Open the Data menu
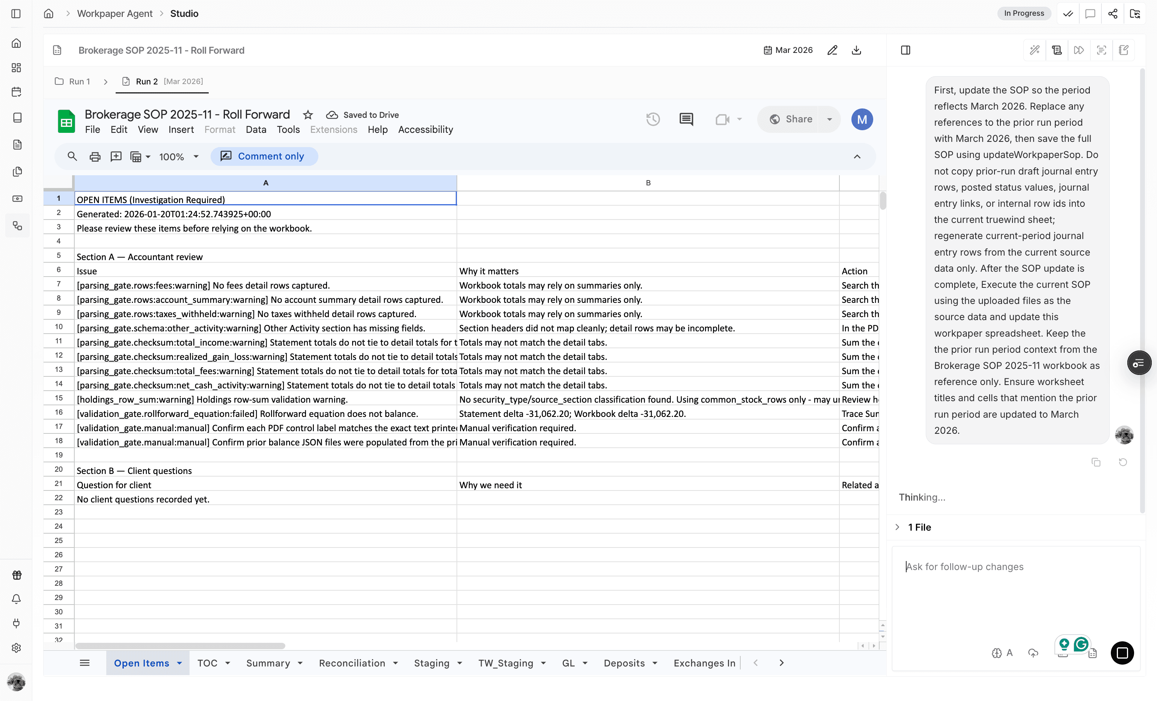 click(x=256, y=129)
